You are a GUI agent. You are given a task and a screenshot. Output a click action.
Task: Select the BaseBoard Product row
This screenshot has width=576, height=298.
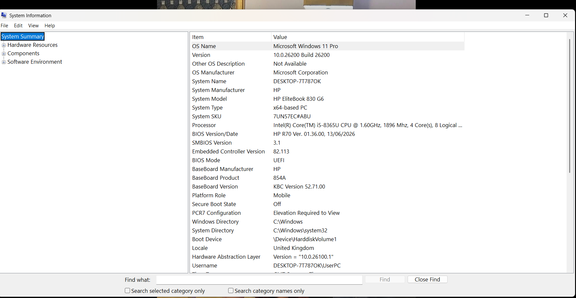(x=327, y=178)
